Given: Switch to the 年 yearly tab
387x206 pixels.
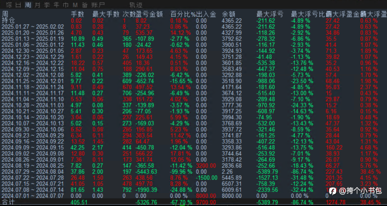Looking at the screenshot, I should pyautogui.click(x=57, y=5).
